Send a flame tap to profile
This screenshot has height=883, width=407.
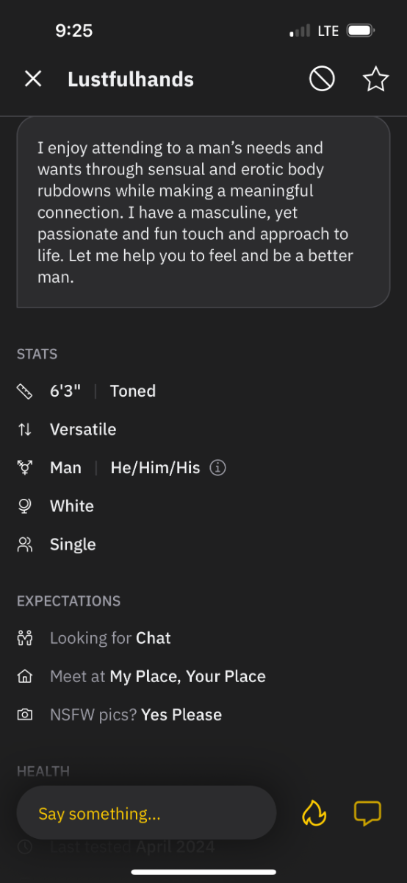coord(314,813)
